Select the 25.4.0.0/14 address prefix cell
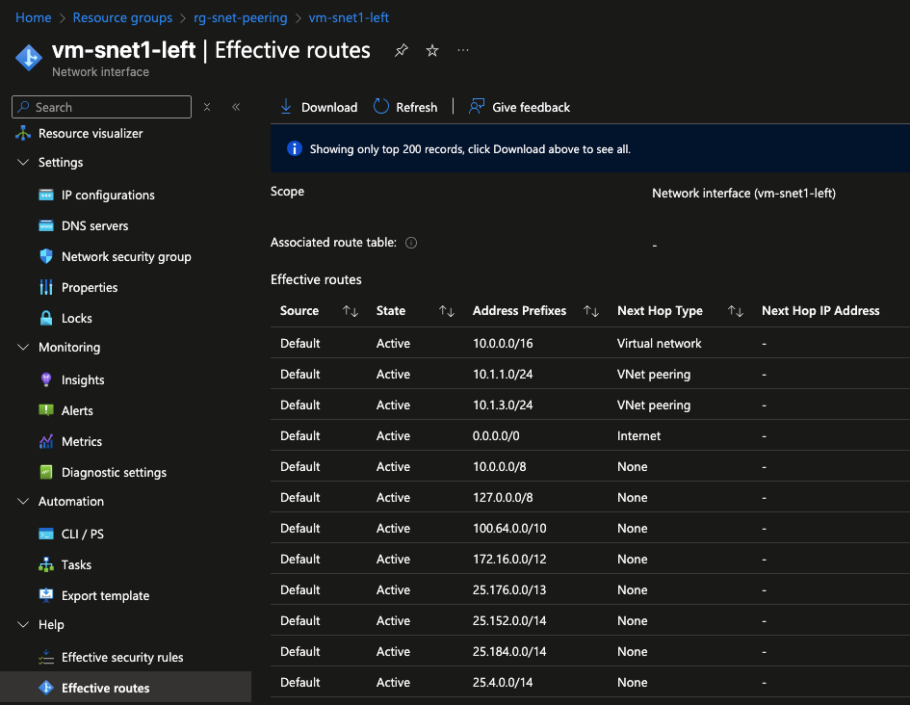Viewport: 910px width, 705px height. [503, 683]
